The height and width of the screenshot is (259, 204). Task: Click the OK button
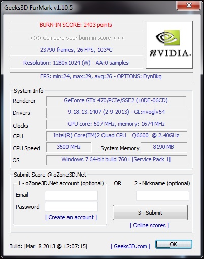174,244
